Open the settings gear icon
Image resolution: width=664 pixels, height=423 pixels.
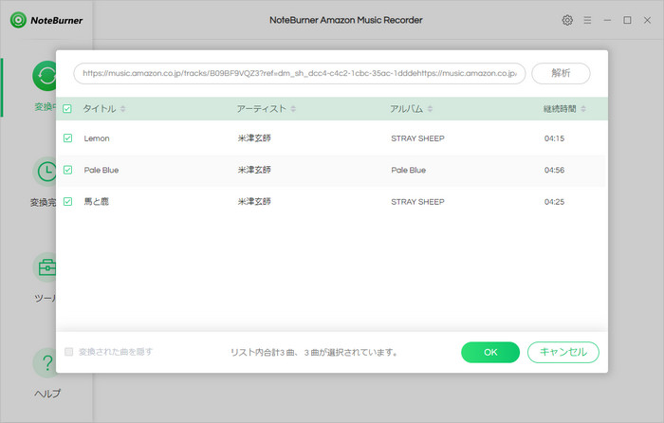567,20
